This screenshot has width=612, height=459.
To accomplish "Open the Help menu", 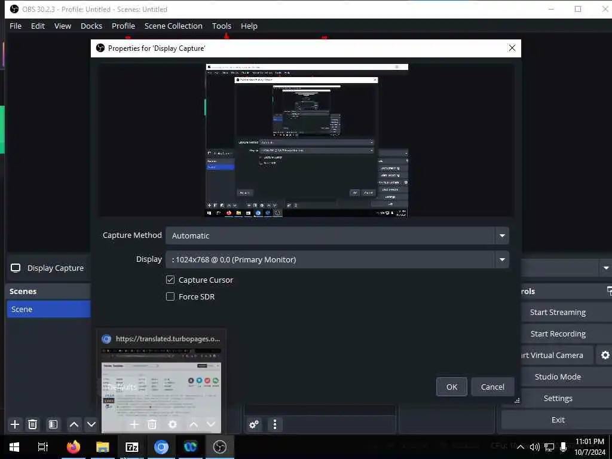I will (249, 26).
